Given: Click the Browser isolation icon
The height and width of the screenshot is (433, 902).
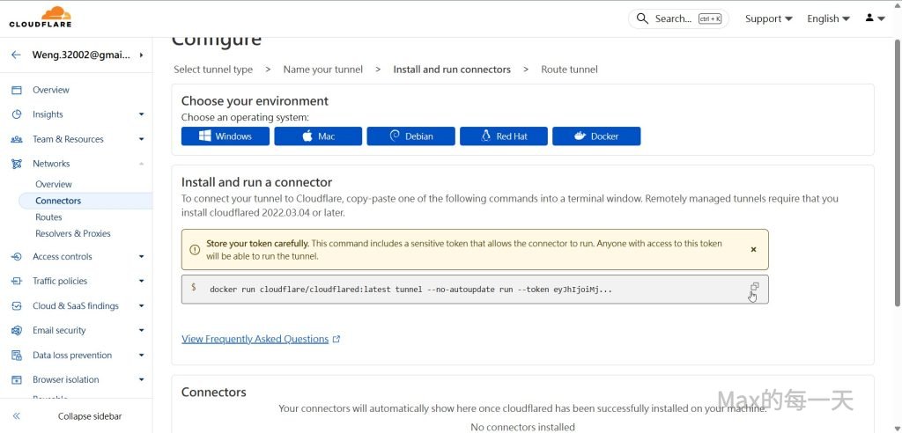Looking at the screenshot, I should pyautogui.click(x=16, y=380).
